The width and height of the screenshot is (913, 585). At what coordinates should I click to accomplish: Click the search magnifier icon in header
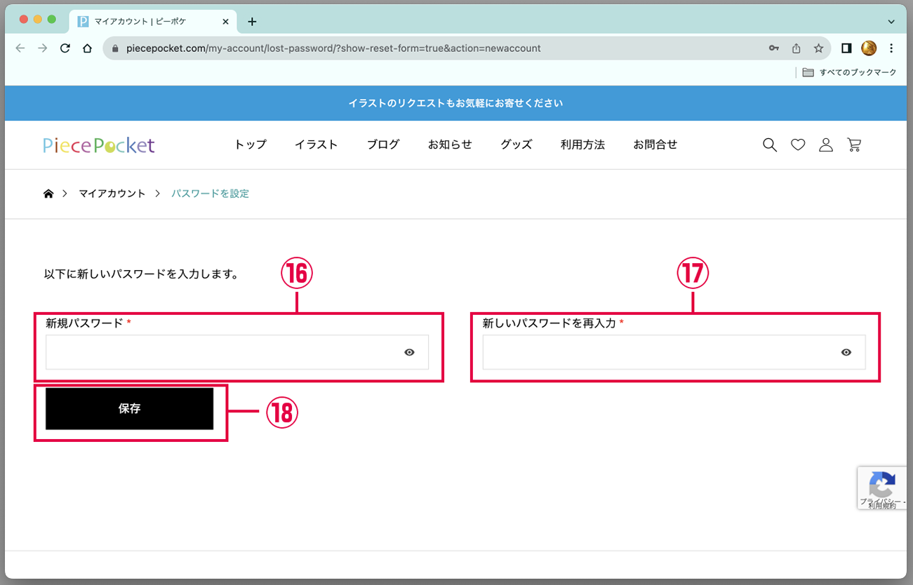pyautogui.click(x=770, y=145)
